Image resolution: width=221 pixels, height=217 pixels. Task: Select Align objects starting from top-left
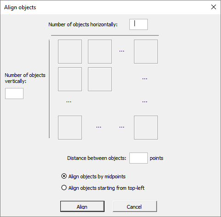[x=103, y=188]
